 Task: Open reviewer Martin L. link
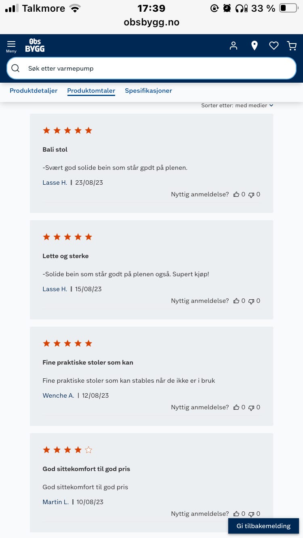[x=55, y=502]
